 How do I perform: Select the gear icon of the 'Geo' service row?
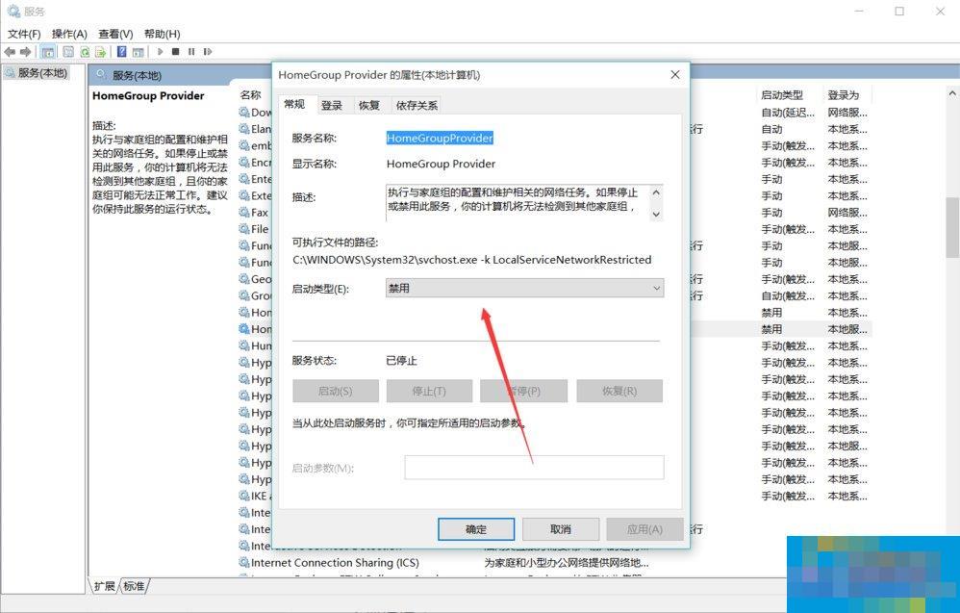pos(244,279)
